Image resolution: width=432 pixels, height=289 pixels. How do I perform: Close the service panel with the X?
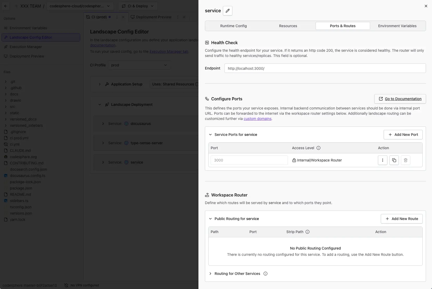(426, 6)
